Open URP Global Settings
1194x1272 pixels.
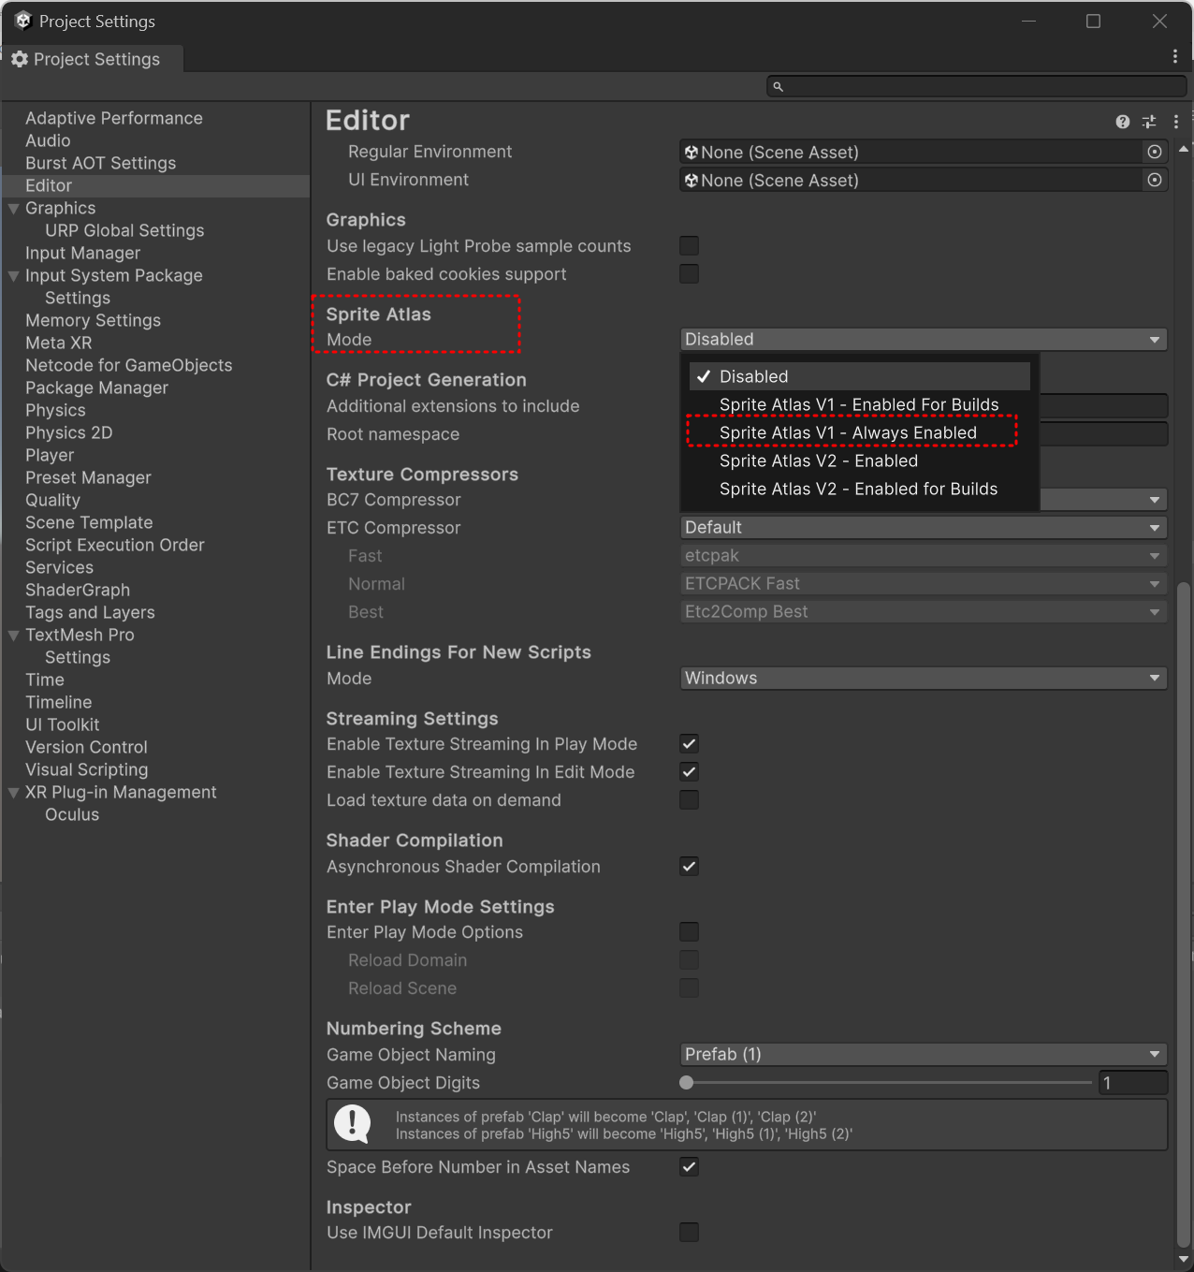[x=124, y=230]
